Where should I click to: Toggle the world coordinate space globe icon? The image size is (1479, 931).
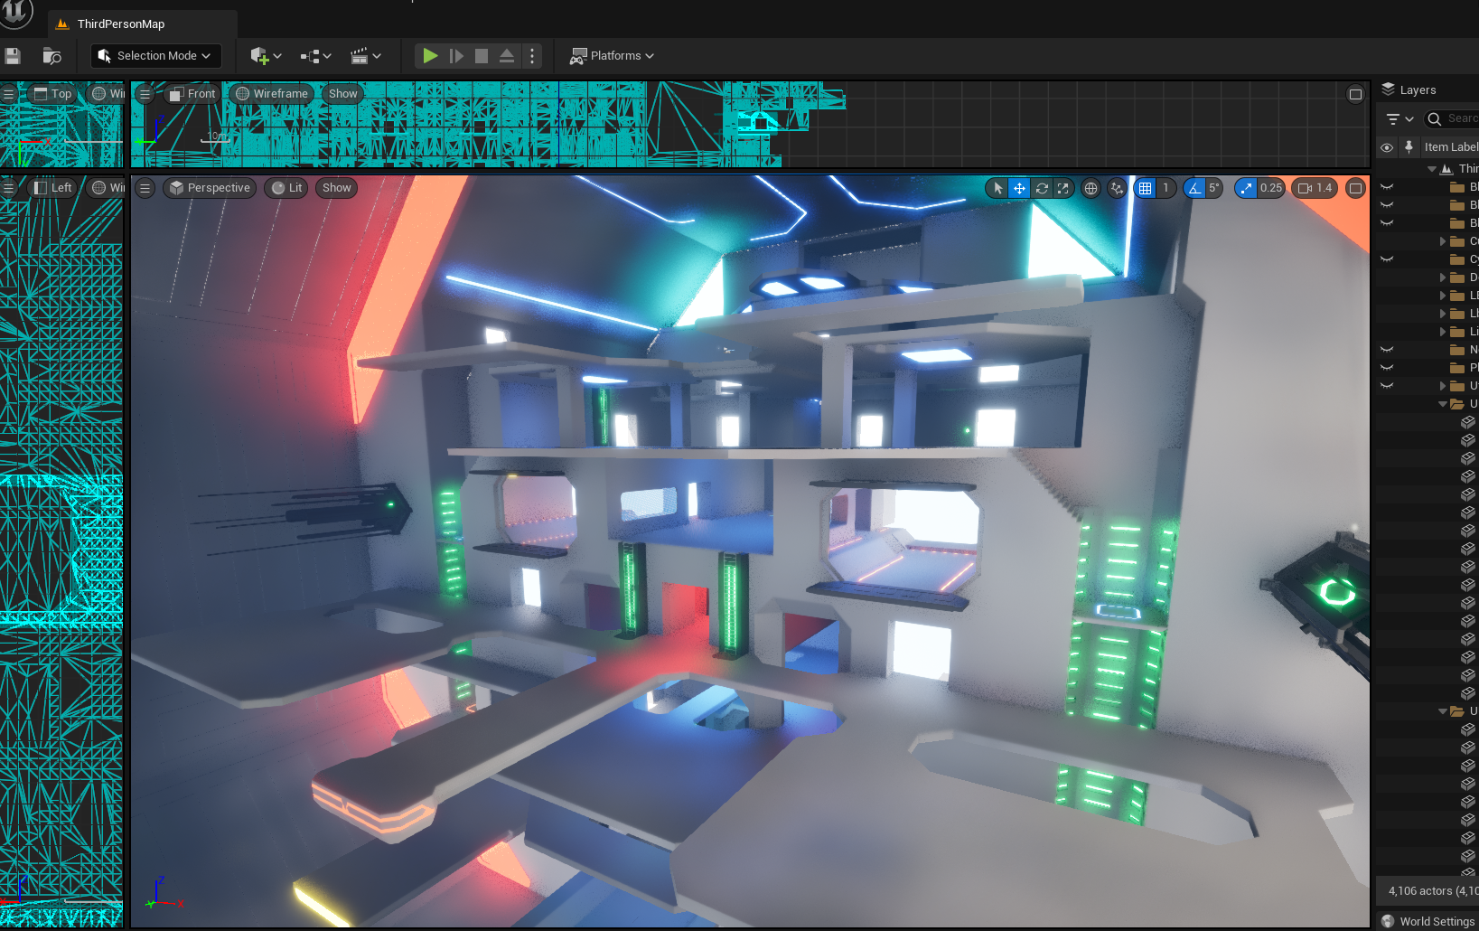click(1091, 188)
